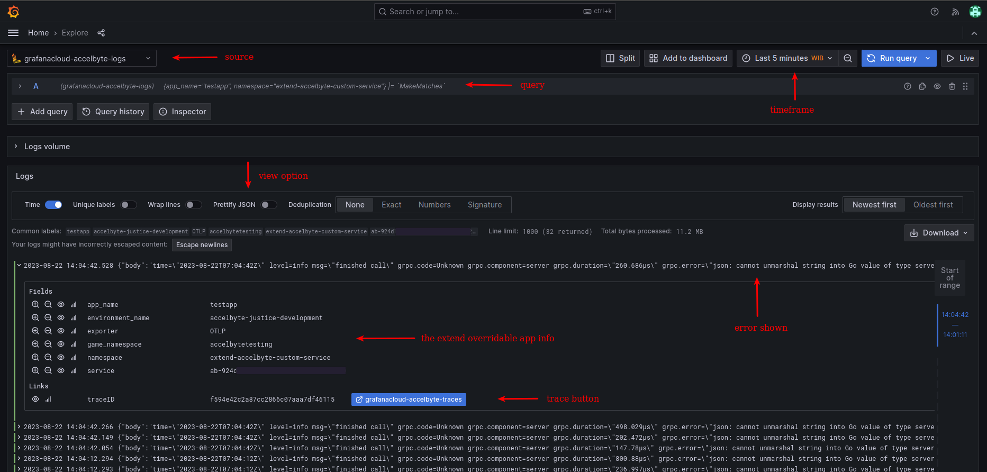Image resolution: width=987 pixels, height=472 pixels.
Task: Open the news feed RSS icon
Action: click(x=955, y=12)
